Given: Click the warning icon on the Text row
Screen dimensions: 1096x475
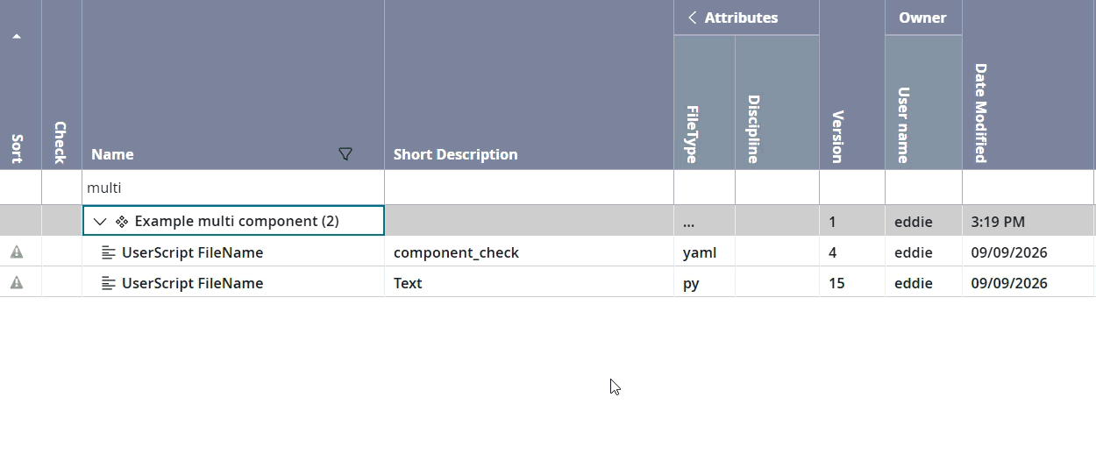Looking at the screenshot, I should [17, 283].
